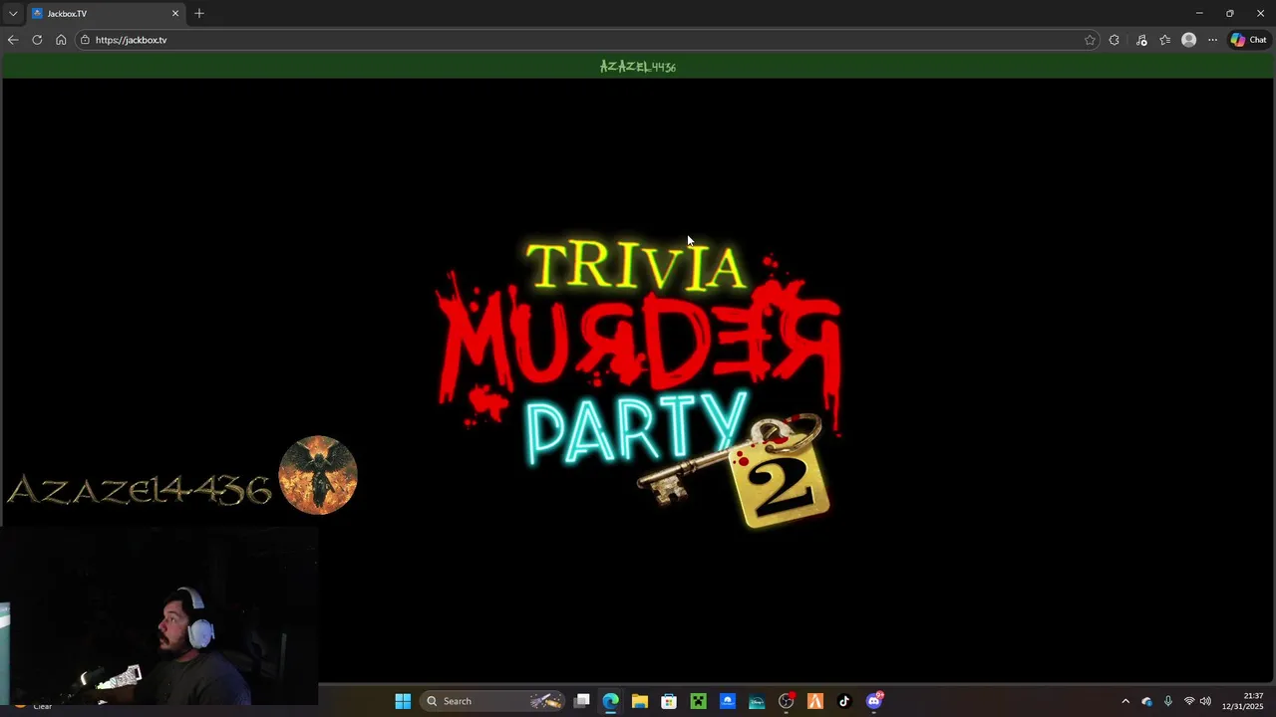Open the clock showing 21:37
The height and width of the screenshot is (717, 1276).
point(1243,701)
